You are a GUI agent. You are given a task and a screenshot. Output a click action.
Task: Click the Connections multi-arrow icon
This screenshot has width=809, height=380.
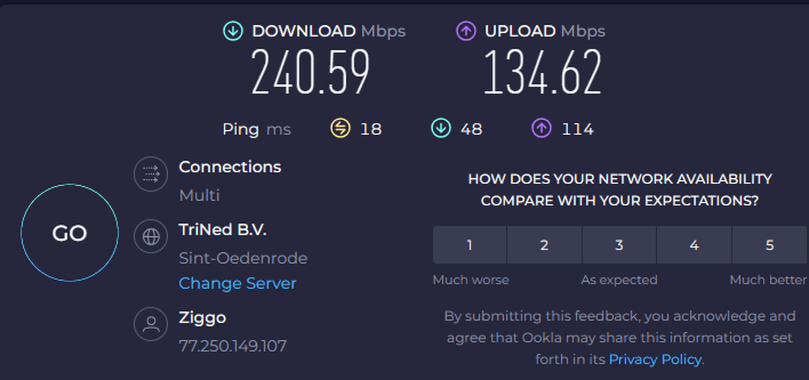pos(151,174)
